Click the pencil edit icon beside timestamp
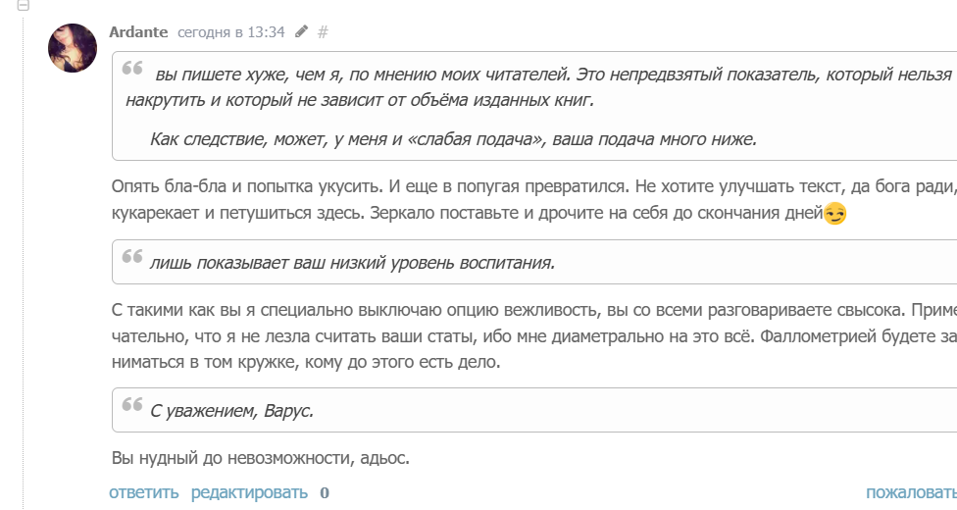The image size is (957, 510). tap(301, 31)
